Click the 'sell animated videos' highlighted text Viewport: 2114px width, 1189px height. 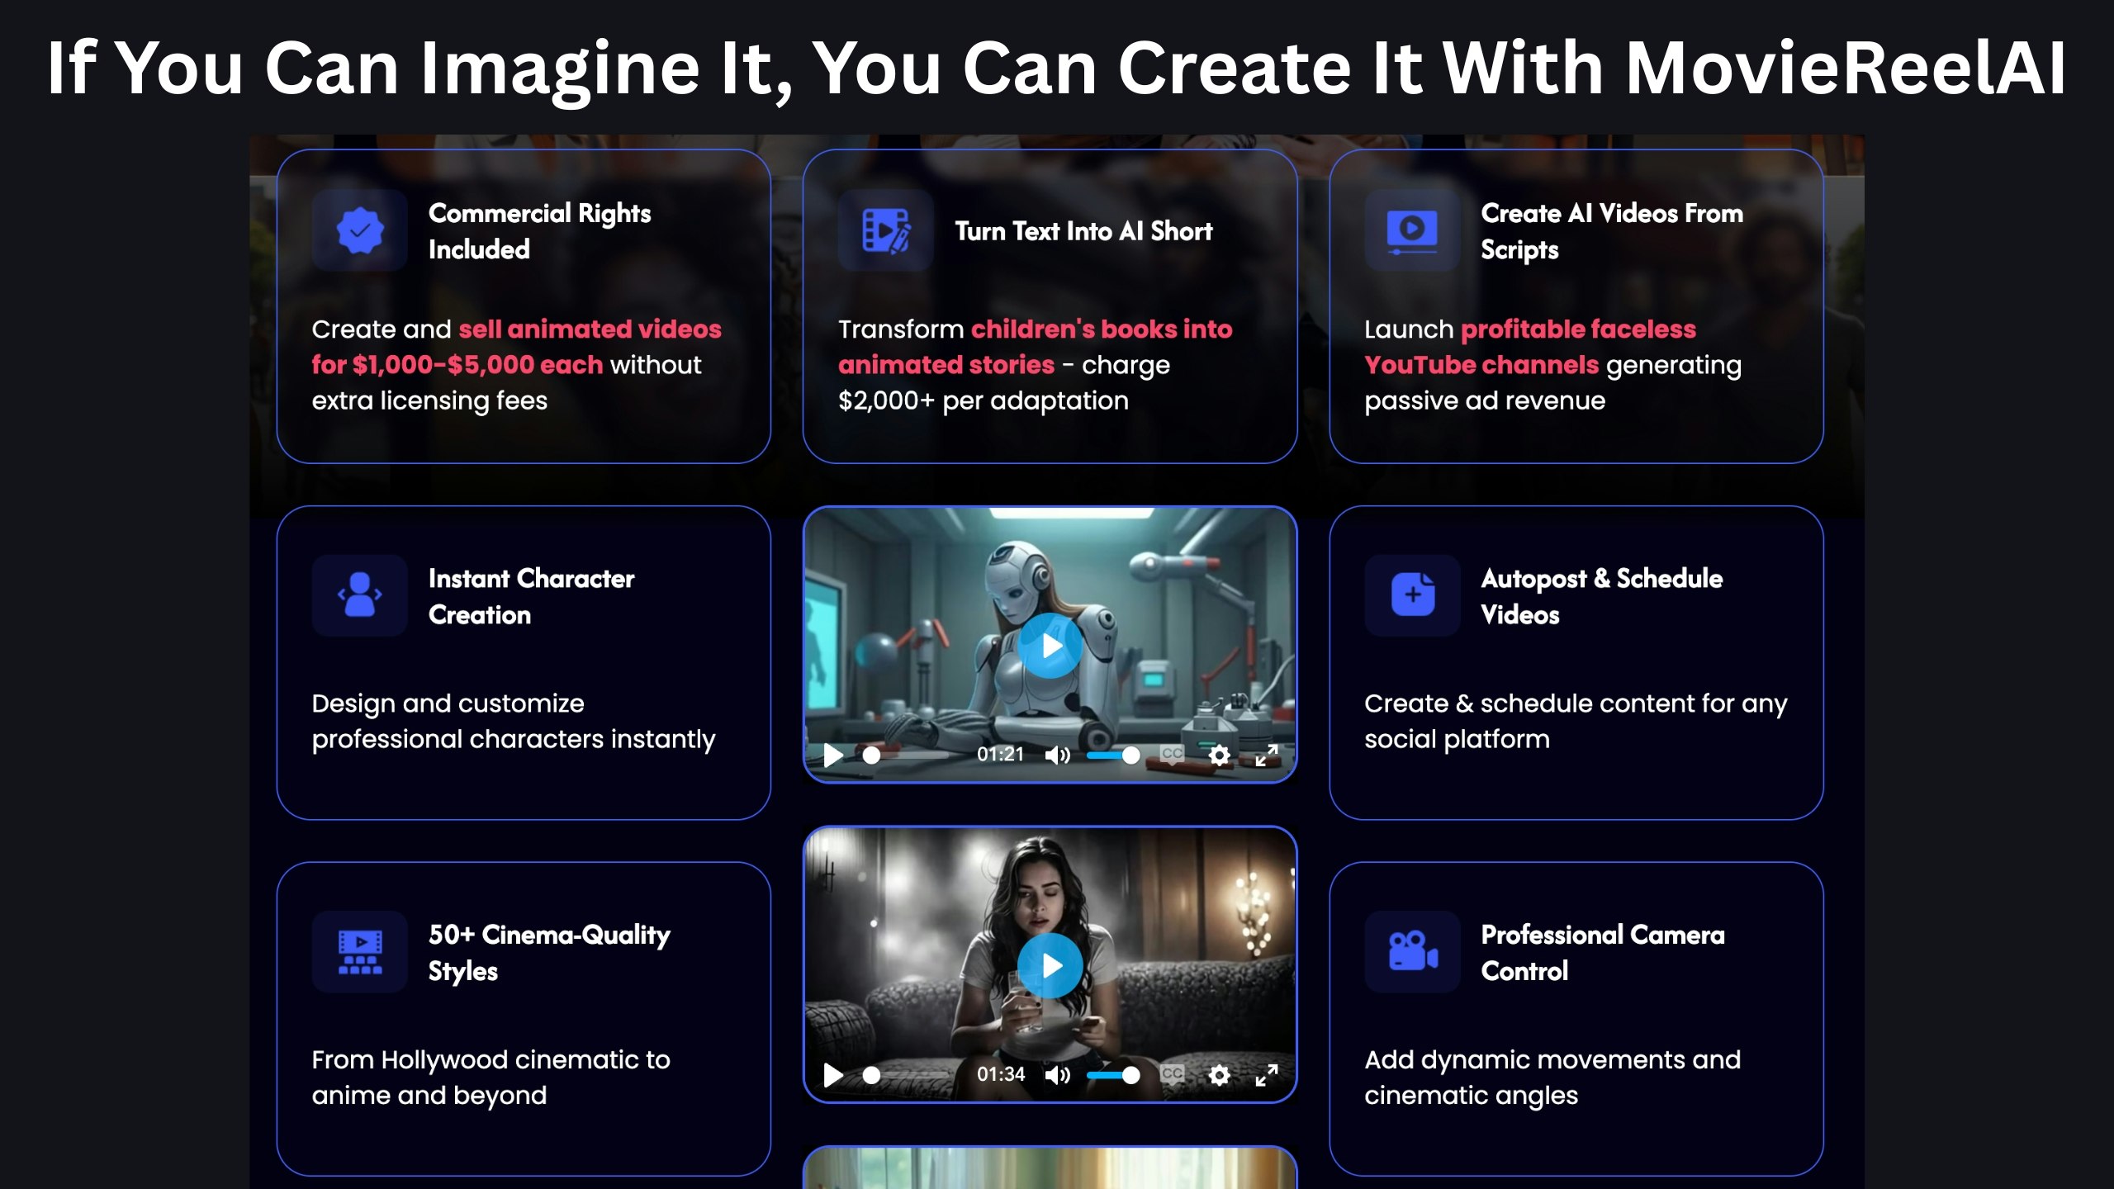590,329
